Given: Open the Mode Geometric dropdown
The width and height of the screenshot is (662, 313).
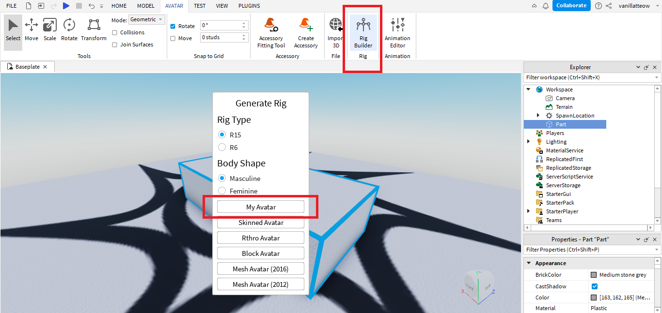Looking at the screenshot, I should coord(147,20).
